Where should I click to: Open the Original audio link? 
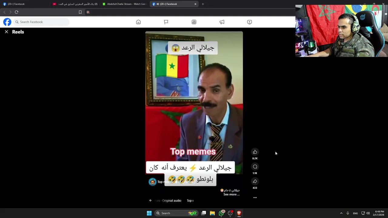pos(172,200)
